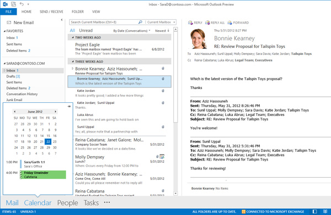Switch to Tasks view
This screenshot has width=331, height=215.
tap(91, 203)
